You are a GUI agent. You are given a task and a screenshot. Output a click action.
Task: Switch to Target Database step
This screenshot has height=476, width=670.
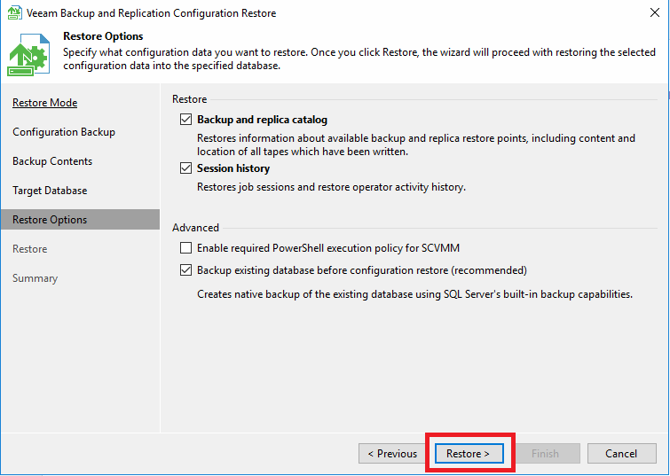50,191
